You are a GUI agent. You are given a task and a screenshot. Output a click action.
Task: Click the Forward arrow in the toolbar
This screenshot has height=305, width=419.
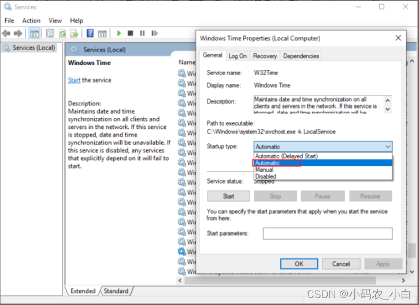(x=18, y=34)
